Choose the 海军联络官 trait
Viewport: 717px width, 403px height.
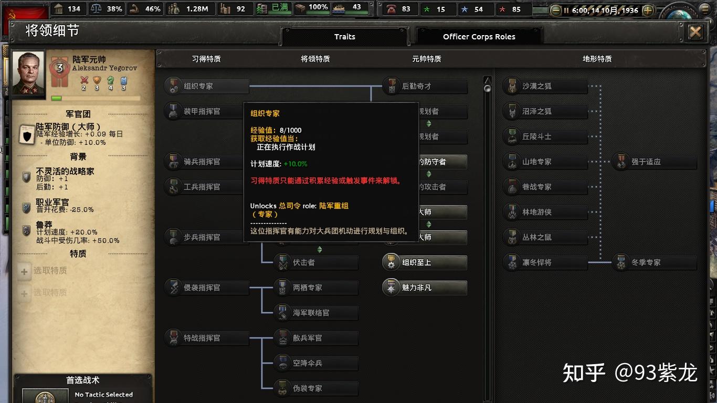click(316, 313)
